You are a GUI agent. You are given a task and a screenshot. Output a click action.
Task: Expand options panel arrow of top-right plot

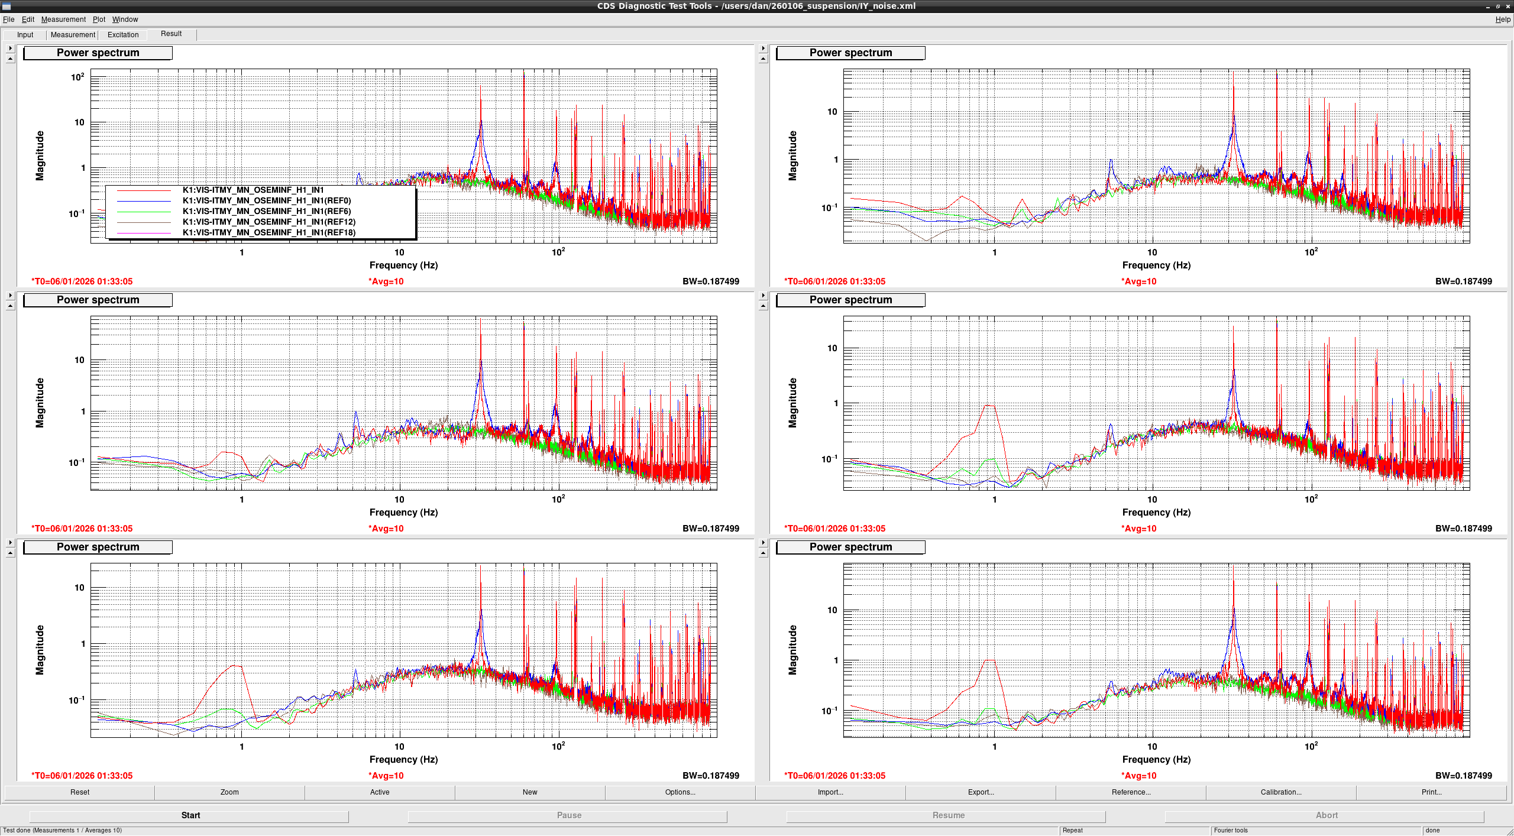coord(763,48)
